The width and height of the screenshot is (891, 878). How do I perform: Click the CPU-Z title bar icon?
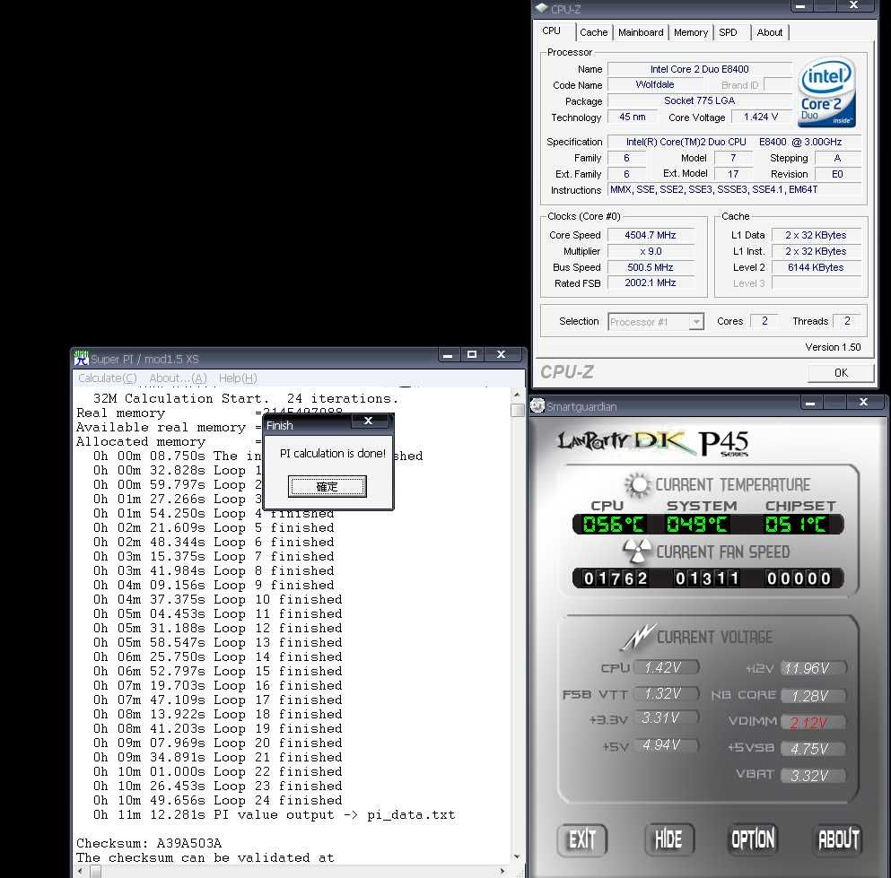[x=542, y=7]
